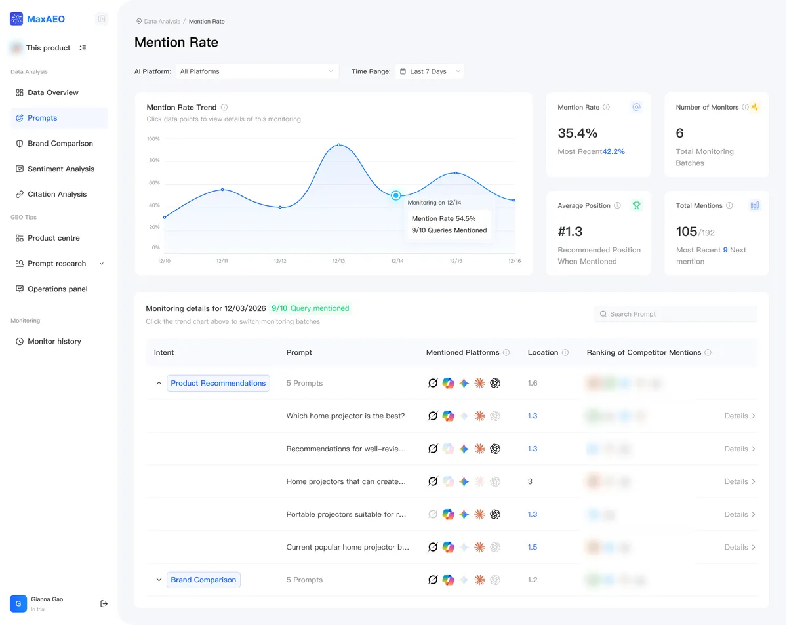
Task: Click location value 1.5 for Current popular row
Action: [x=533, y=547]
